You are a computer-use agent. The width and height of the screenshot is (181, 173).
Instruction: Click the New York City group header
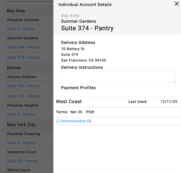[21, 125]
